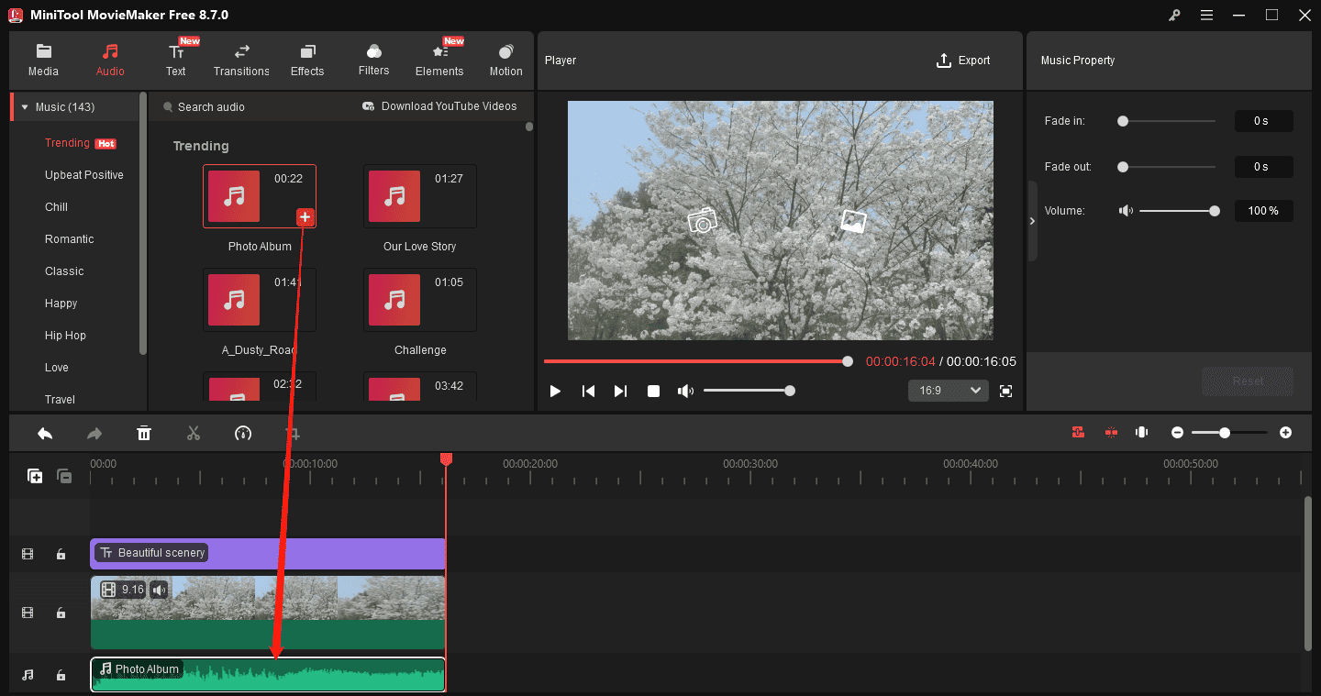1321x696 pixels.
Task: Select the Romantic music category
Action: click(69, 239)
